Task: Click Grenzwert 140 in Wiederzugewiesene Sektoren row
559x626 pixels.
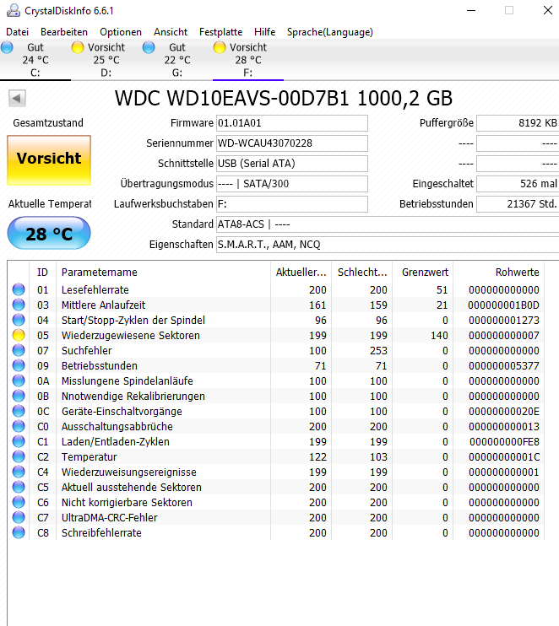Action: 439,336
